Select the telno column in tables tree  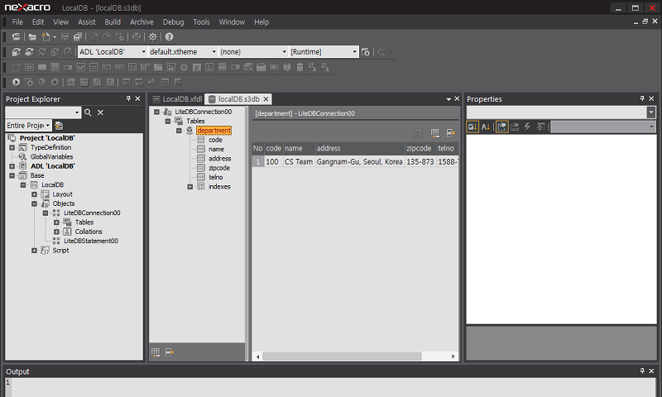click(216, 177)
